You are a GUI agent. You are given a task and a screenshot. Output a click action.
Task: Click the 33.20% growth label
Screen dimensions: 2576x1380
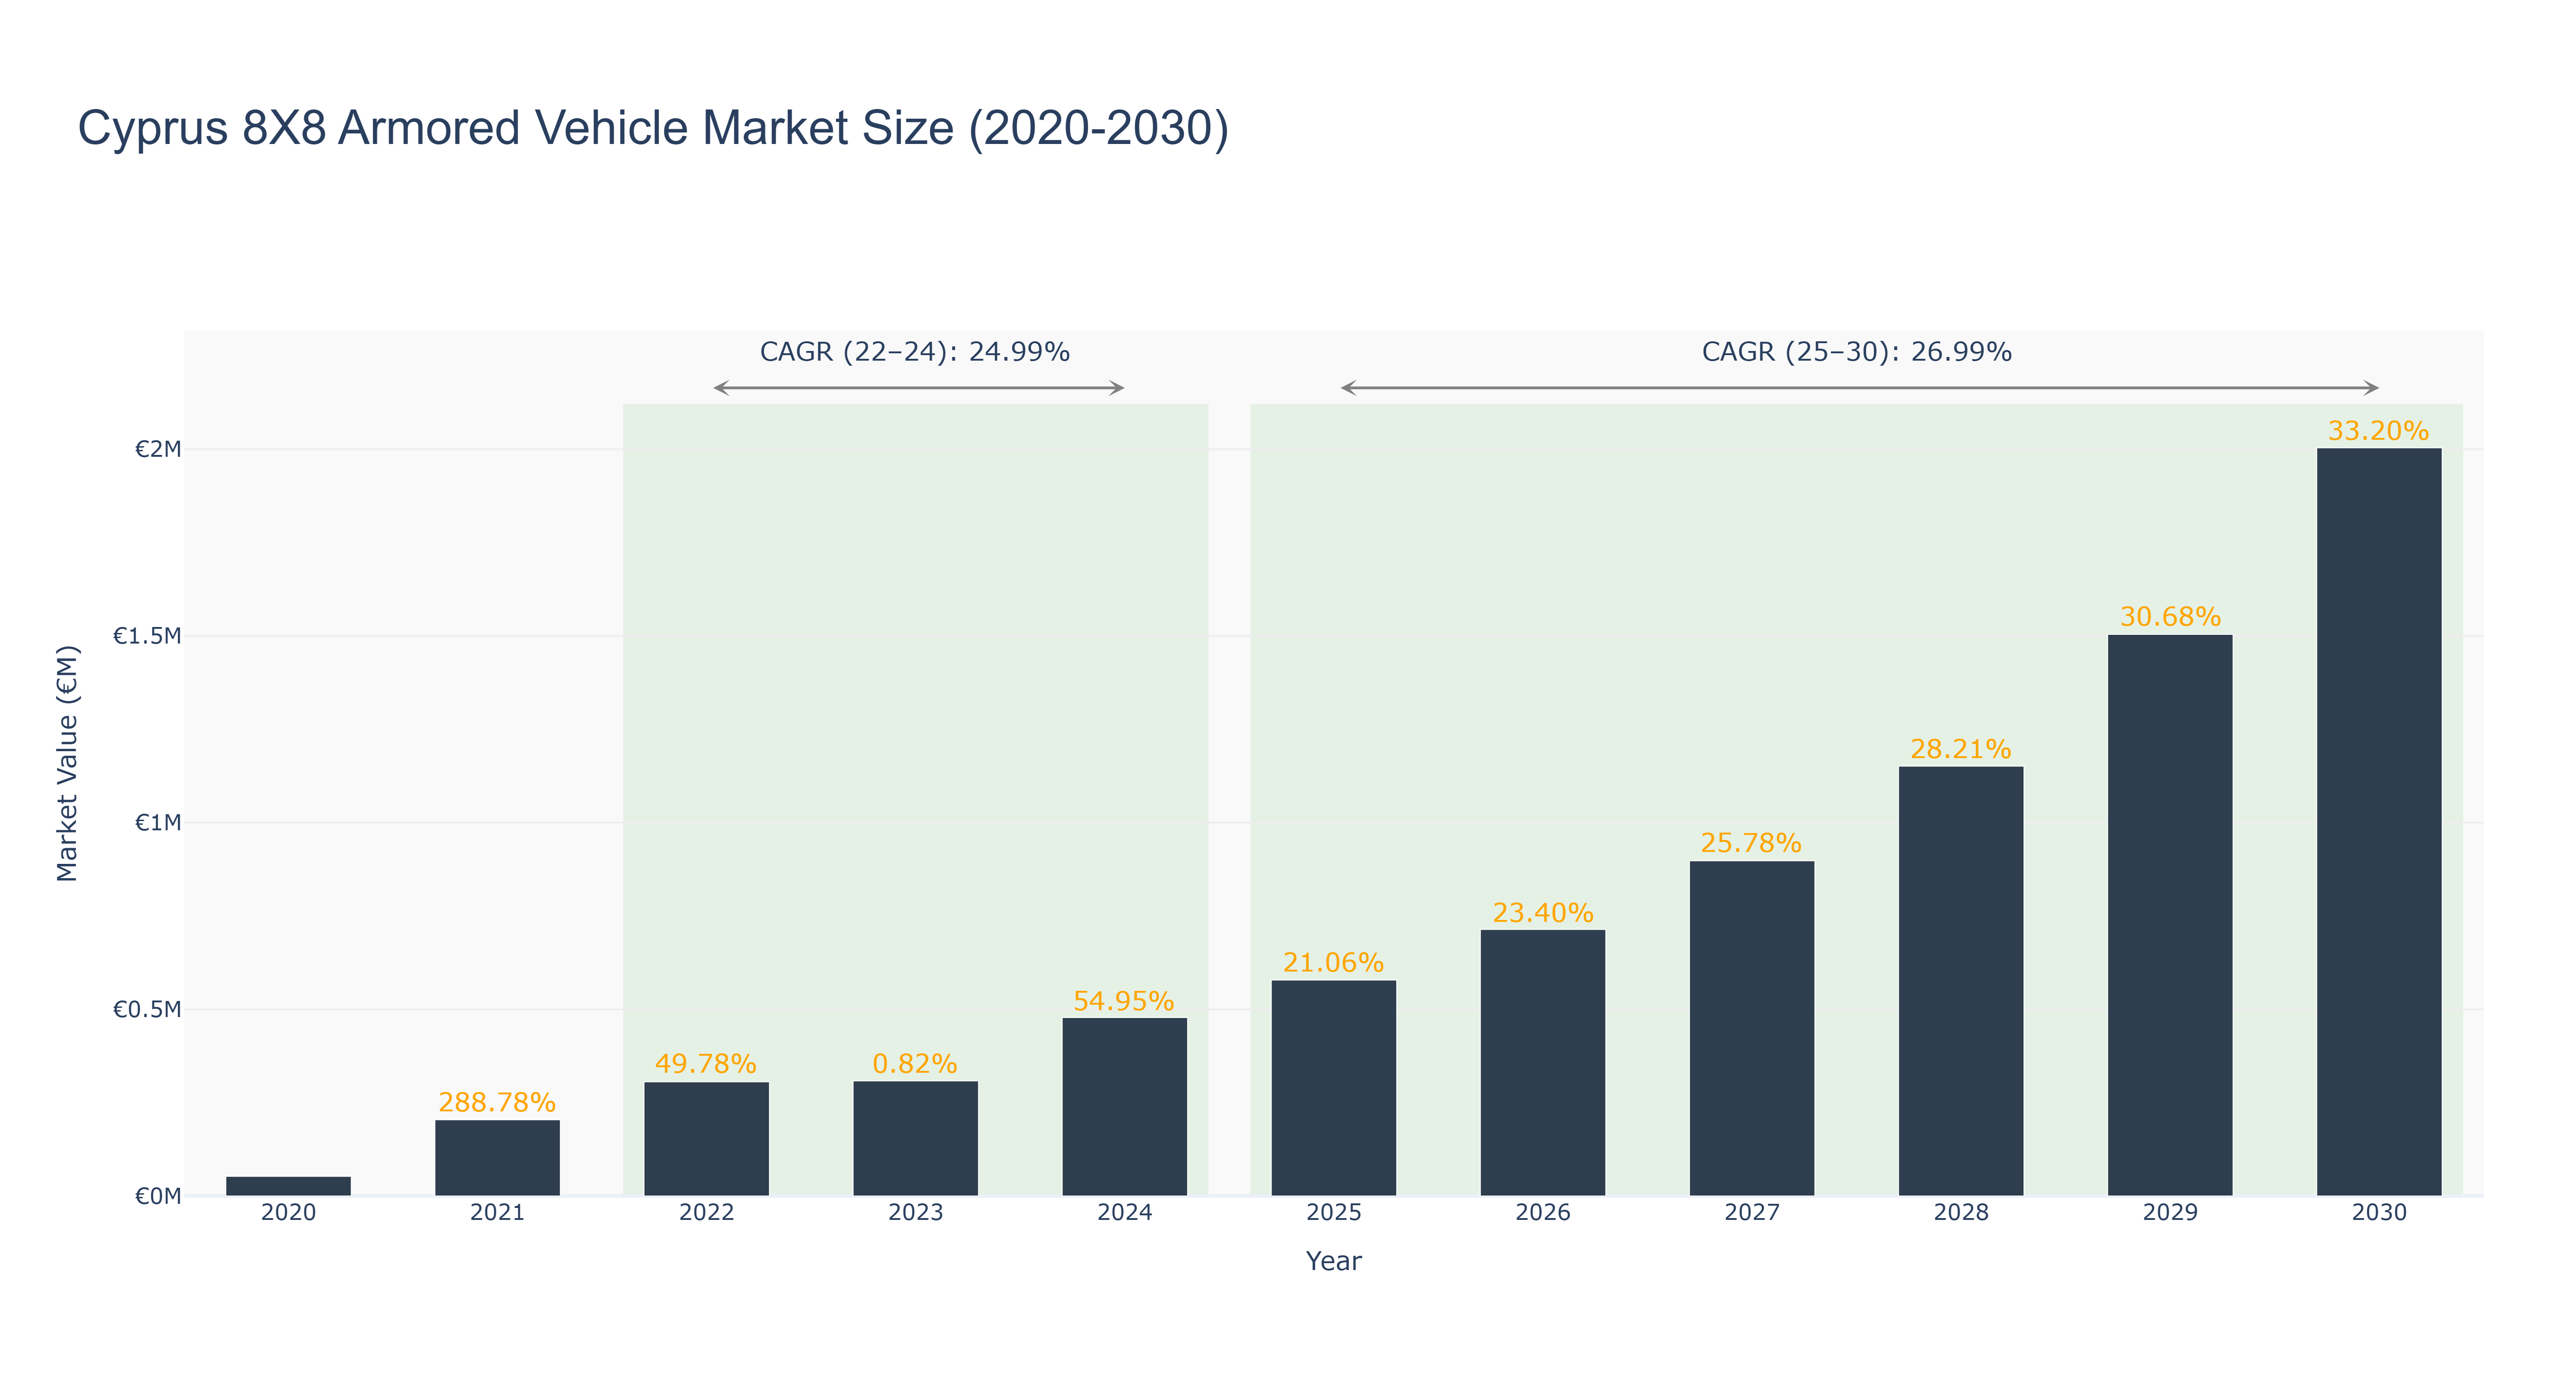click(x=2378, y=431)
